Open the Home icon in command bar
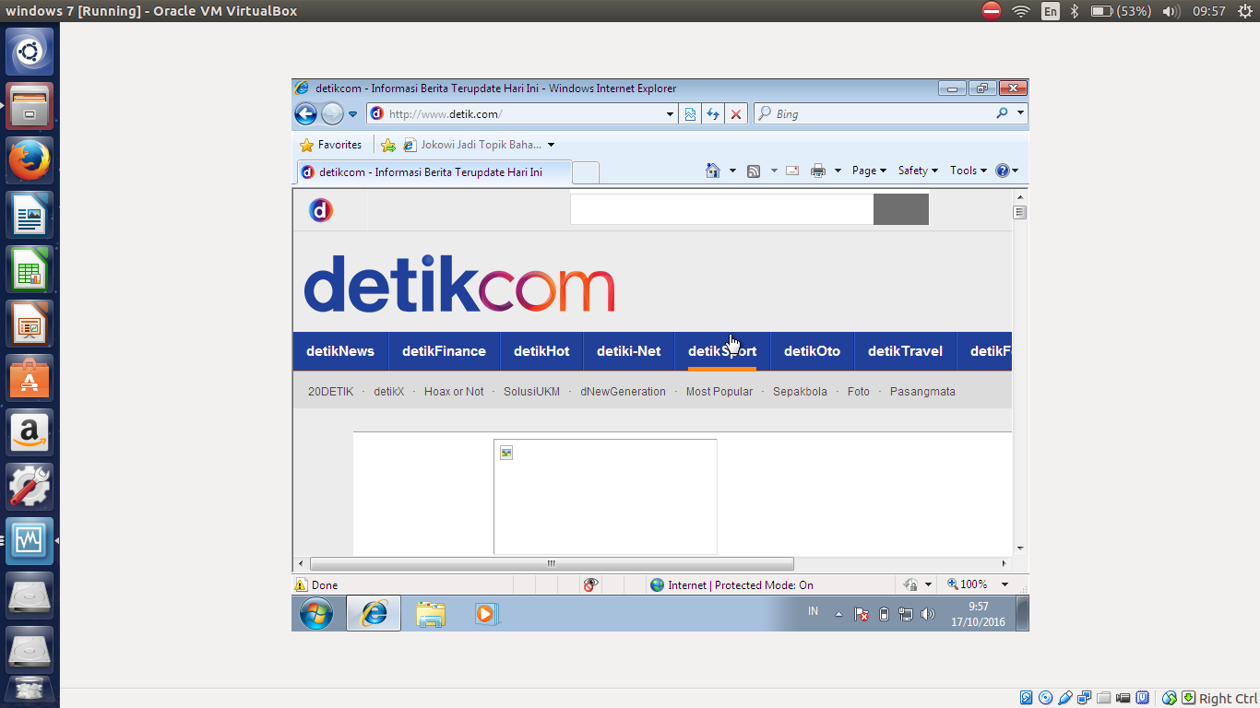This screenshot has height=708, width=1260. [x=712, y=171]
